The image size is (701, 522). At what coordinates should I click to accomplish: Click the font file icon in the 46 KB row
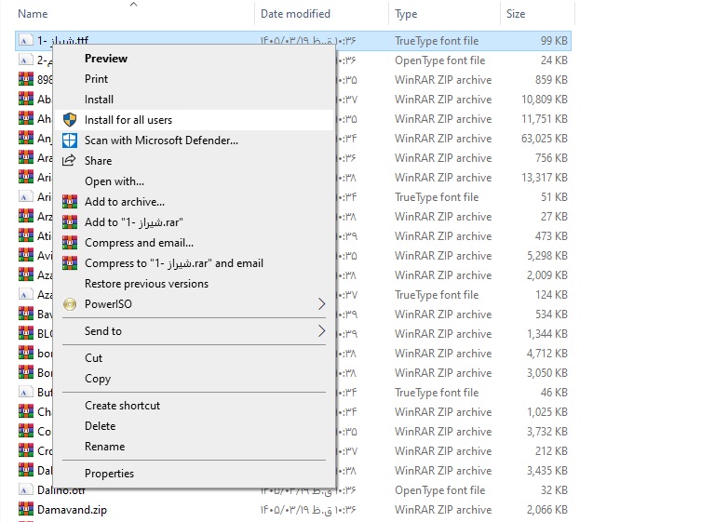(26, 393)
